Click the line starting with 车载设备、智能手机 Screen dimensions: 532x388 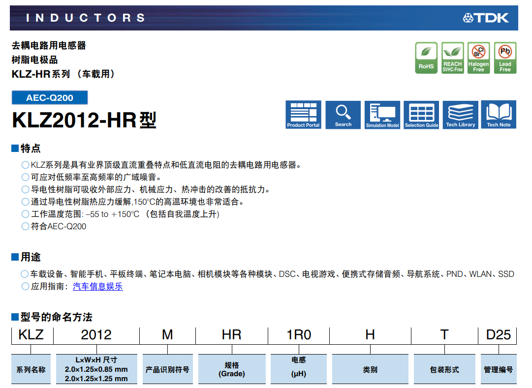268,274
